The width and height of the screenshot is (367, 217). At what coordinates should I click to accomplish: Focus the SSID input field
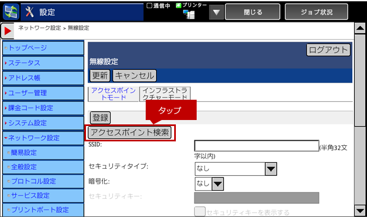pos(257,146)
